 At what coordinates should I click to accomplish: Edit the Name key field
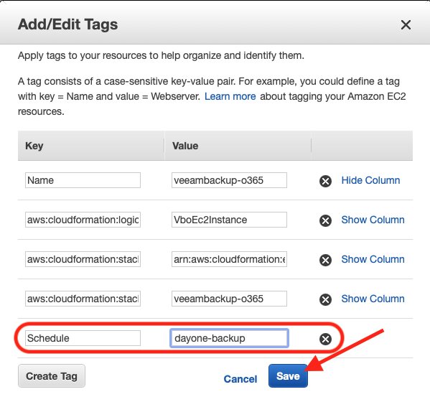83,180
